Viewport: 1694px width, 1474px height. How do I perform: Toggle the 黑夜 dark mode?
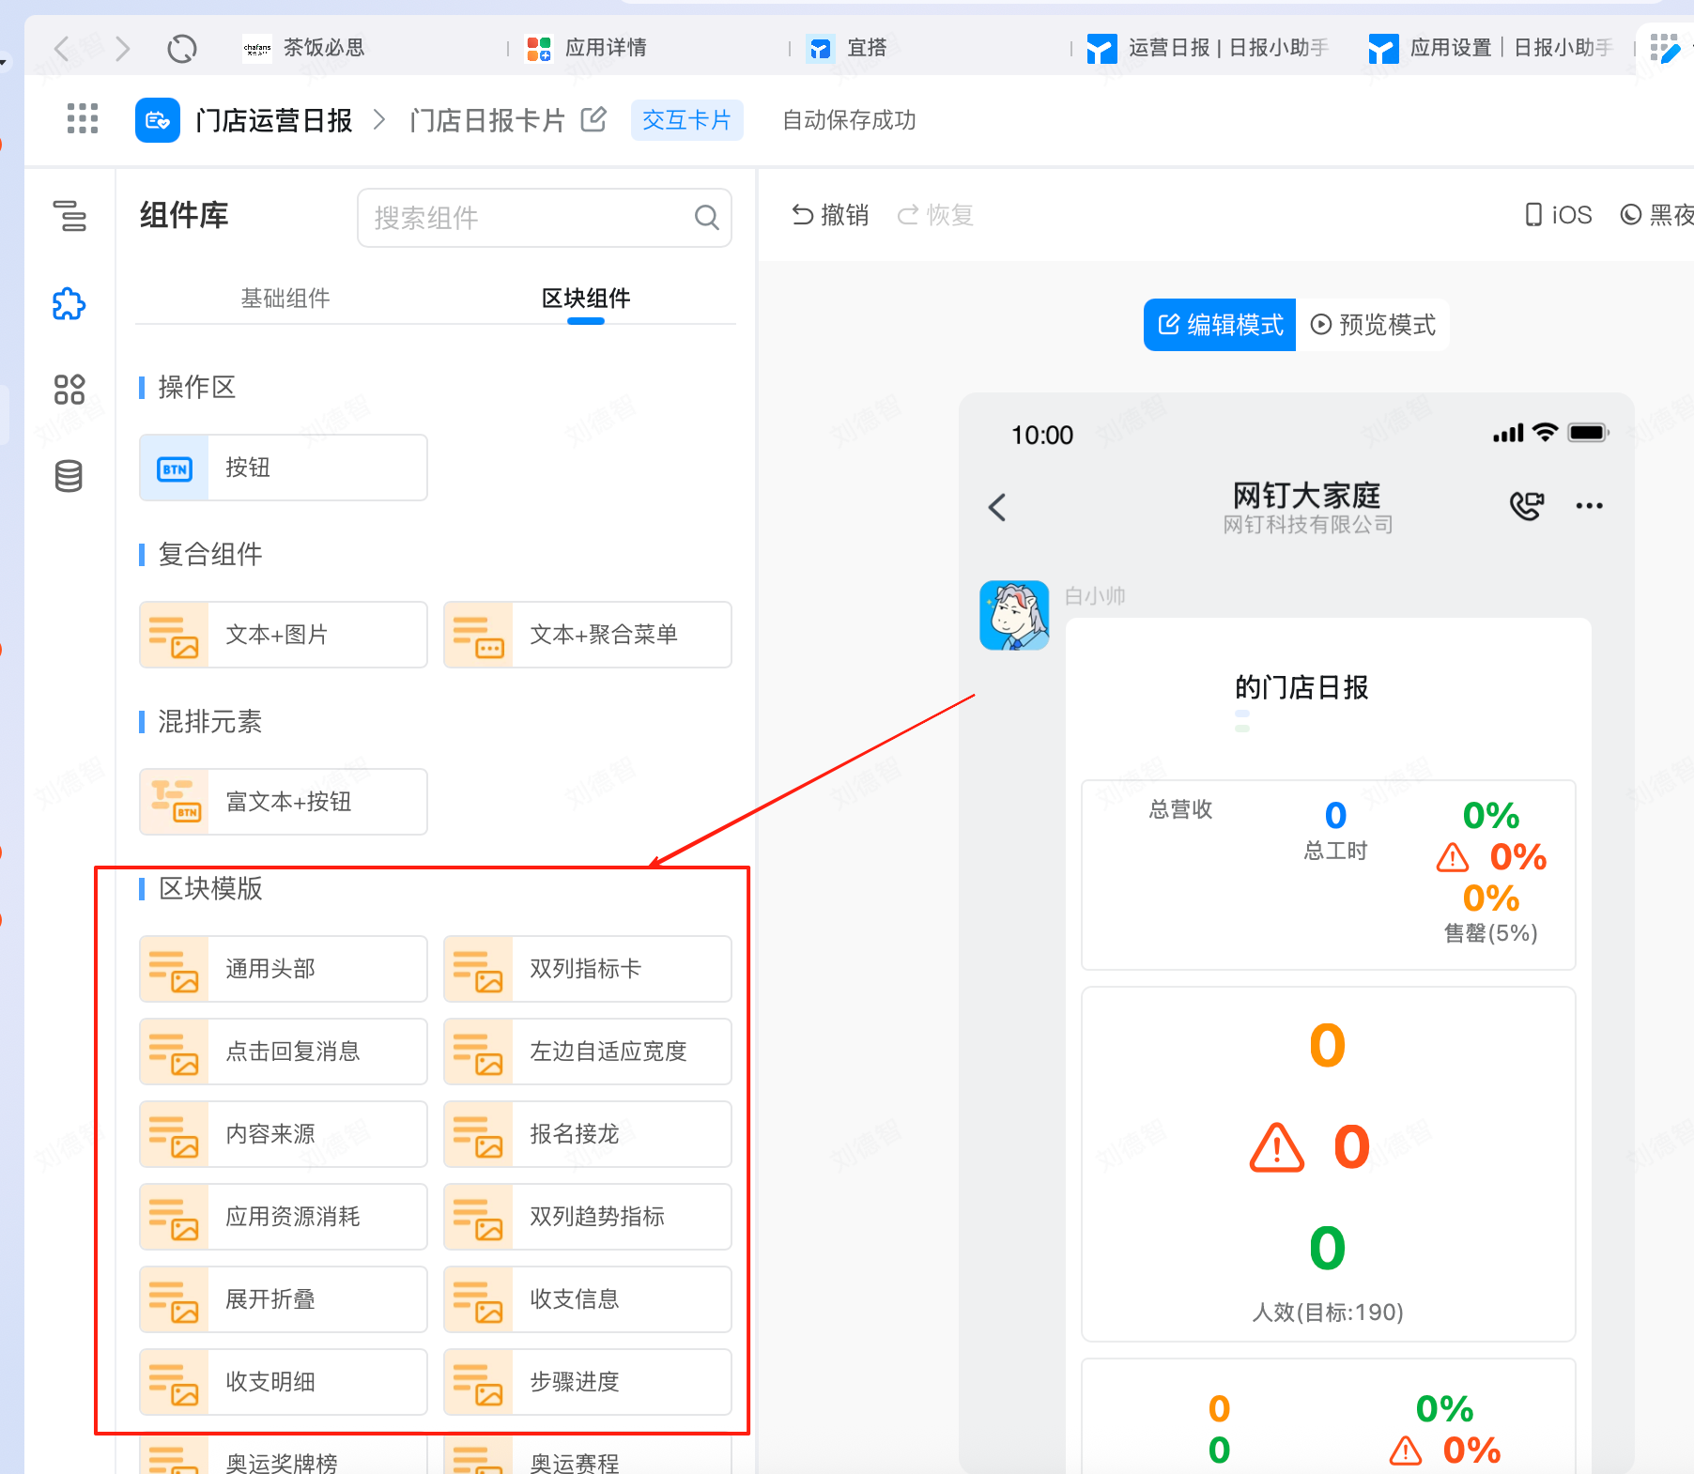[1658, 215]
